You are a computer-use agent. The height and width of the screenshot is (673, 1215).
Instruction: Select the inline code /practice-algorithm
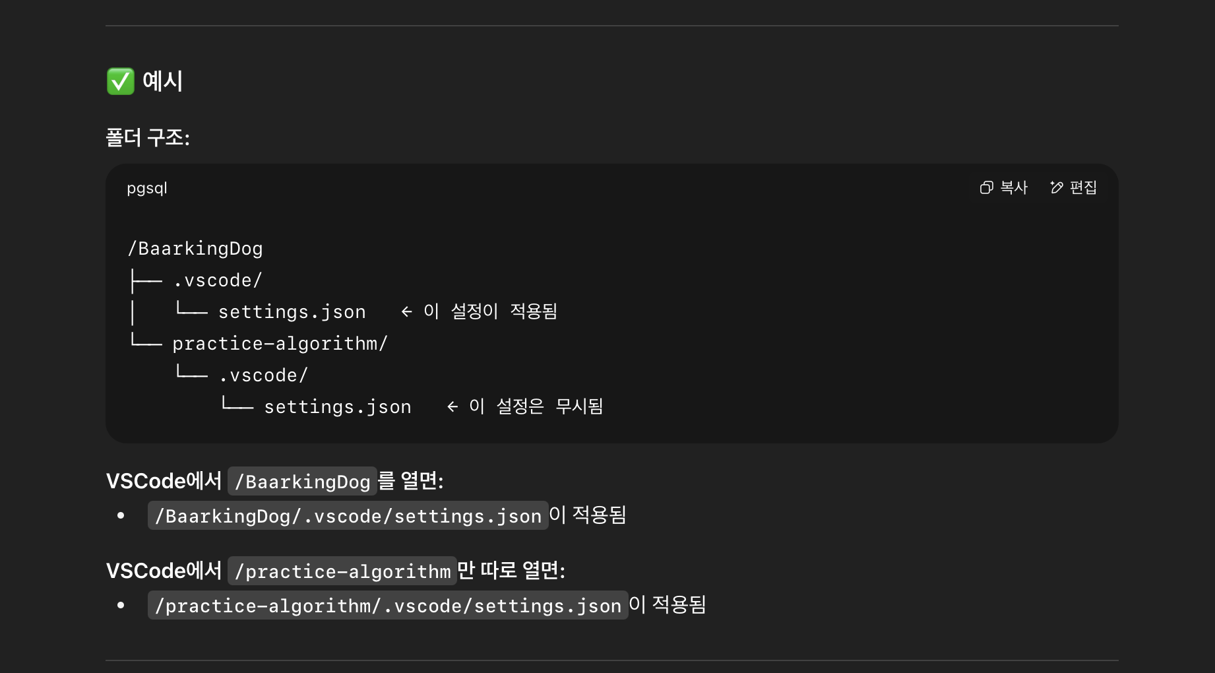pos(342,571)
